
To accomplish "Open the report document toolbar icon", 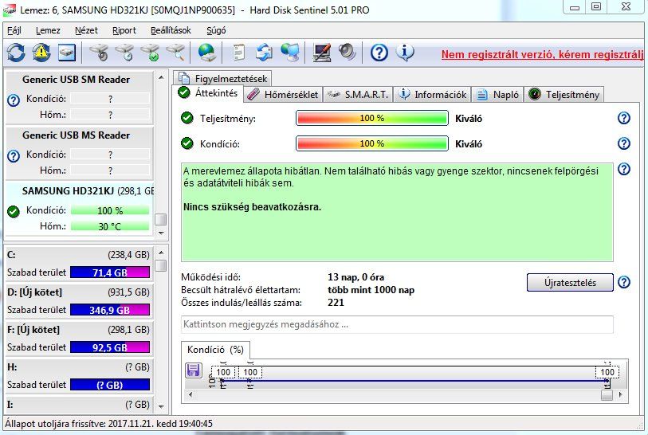I will click(x=238, y=53).
